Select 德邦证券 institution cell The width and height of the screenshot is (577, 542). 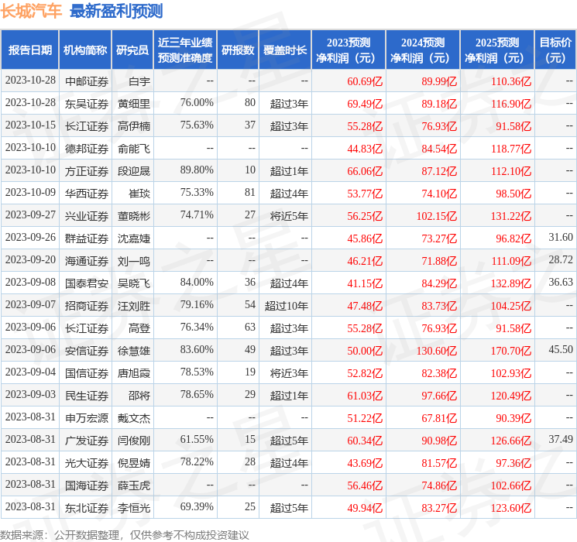[87, 149]
